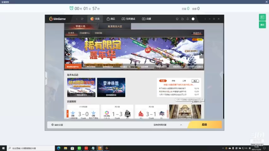269x151 pixels.
Task: Open the golden trophy tournament thumbnail
Action: (185, 112)
